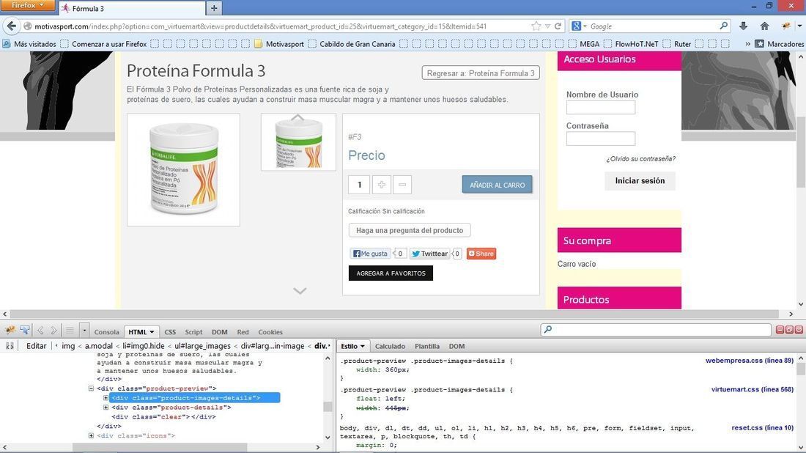Switch to the Script tab
Viewport: 806px width, 453px height.
(193, 332)
